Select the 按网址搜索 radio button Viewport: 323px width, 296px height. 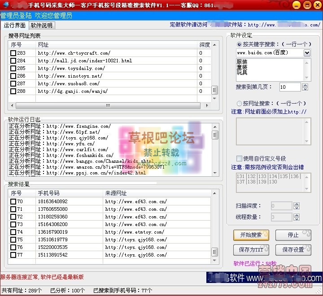(239, 103)
